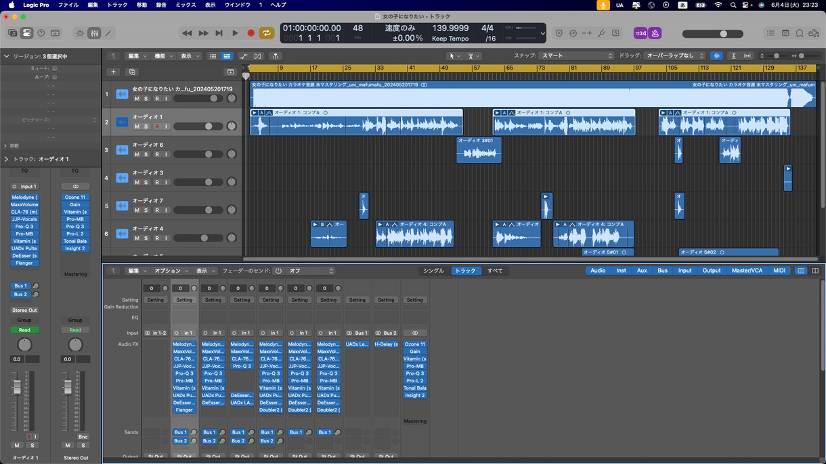826x464 pixels.
Task: Mute the オーディオ 1 track
Action: (137, 126)
